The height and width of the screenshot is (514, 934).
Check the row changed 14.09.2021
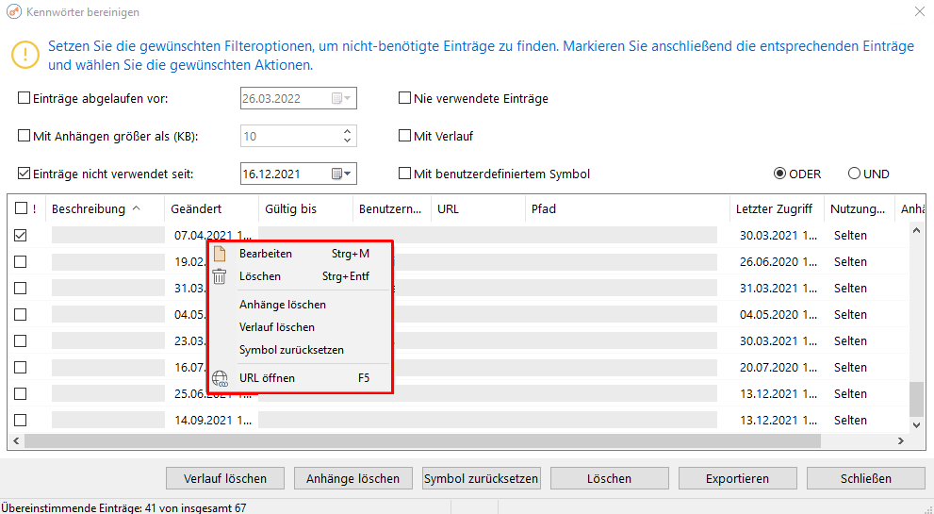click(20, 420)
